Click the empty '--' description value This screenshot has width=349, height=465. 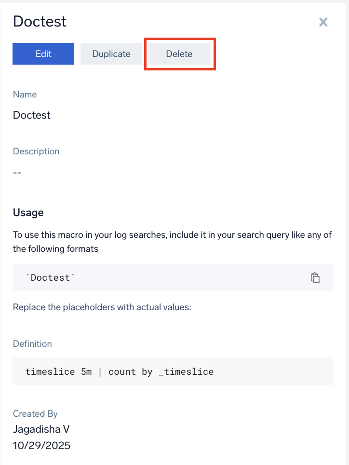[x=17, y=172]
